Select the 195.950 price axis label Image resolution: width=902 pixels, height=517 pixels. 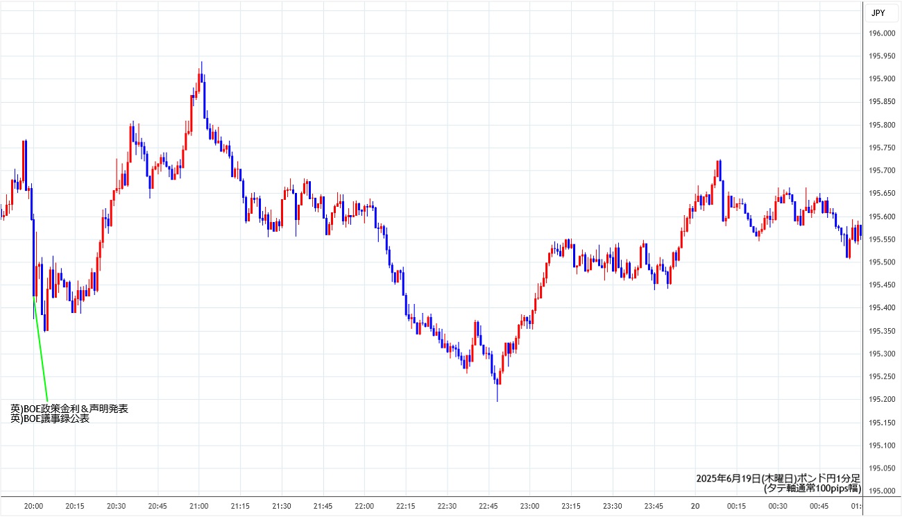pos(883,56)
